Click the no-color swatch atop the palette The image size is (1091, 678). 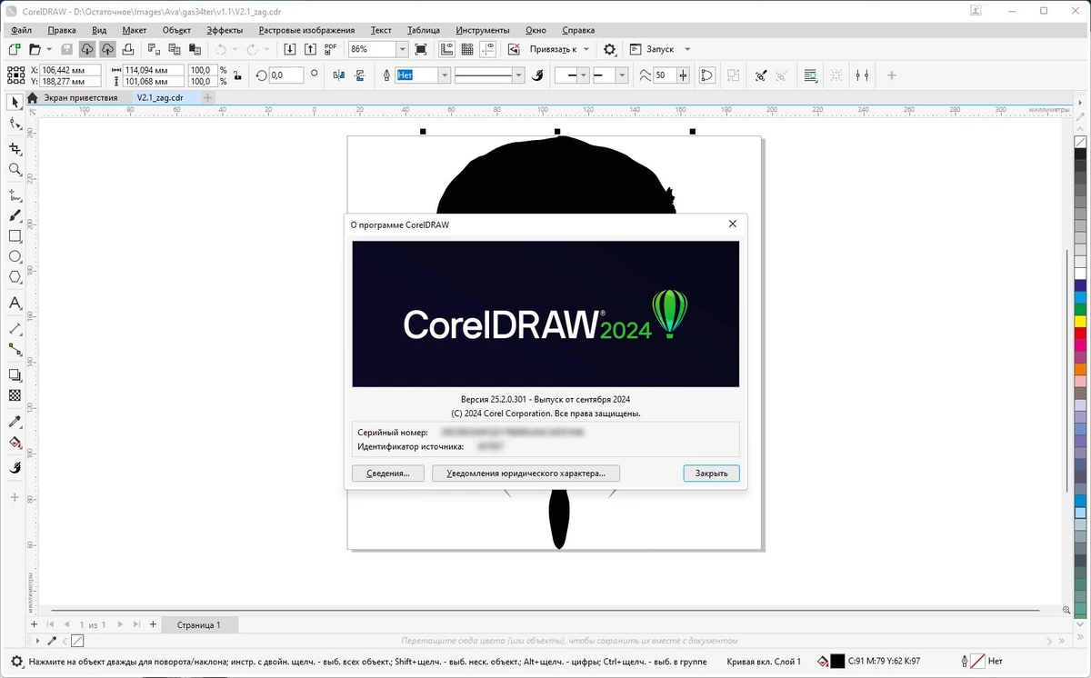pyautogui.click(x=1080, y=143)
